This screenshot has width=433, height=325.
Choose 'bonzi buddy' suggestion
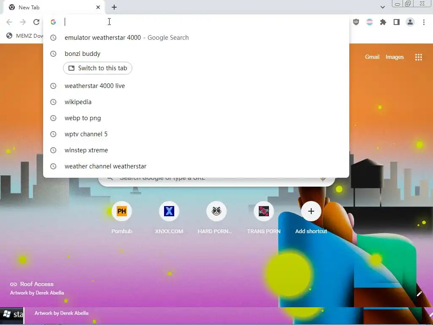(x=196, y=54)
